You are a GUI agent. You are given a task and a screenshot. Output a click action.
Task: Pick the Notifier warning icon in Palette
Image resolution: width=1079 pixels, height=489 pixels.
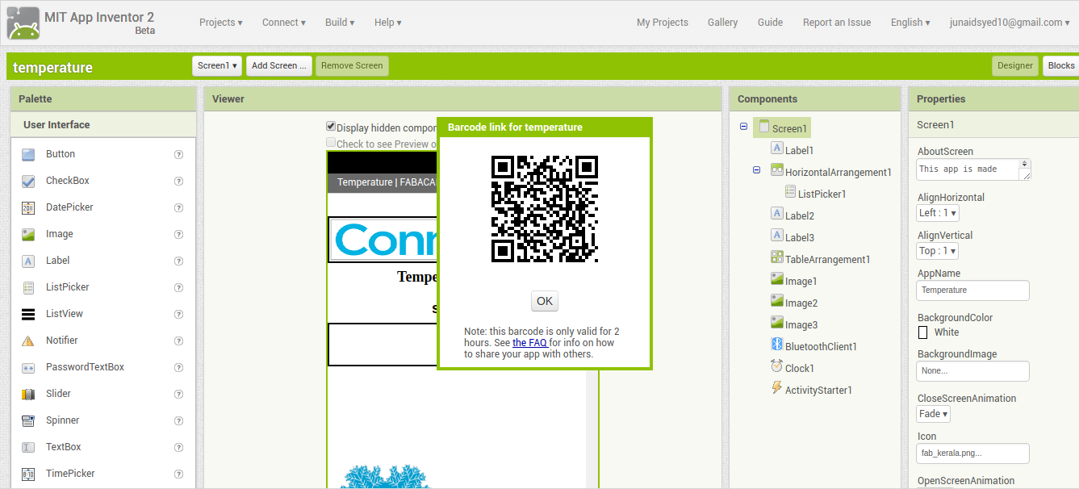28,341
